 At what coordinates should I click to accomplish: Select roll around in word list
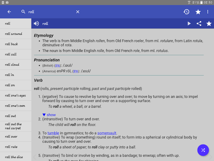(15, 34)
